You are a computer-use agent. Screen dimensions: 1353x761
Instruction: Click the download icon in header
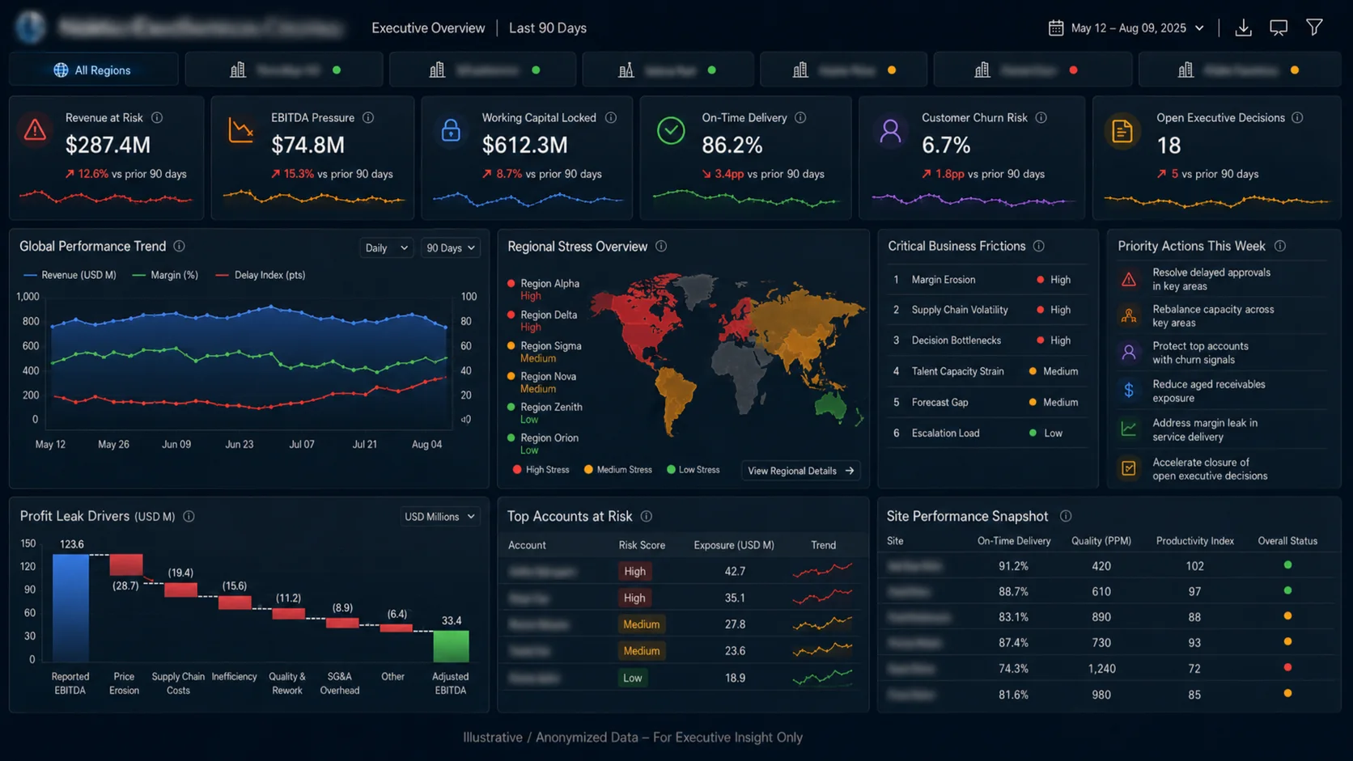pyautogui.click(x=1244, y=28)
